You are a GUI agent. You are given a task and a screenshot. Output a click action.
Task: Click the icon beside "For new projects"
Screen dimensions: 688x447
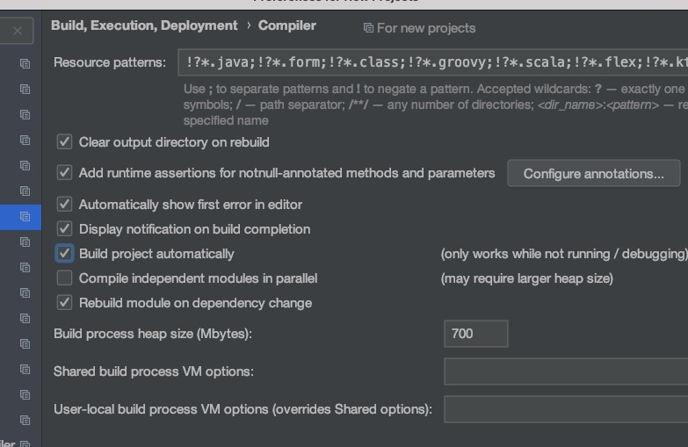click(368, 28)
